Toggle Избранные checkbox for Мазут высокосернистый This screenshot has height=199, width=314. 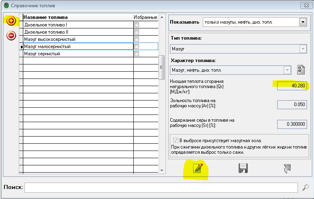click(x=136, y=39)
